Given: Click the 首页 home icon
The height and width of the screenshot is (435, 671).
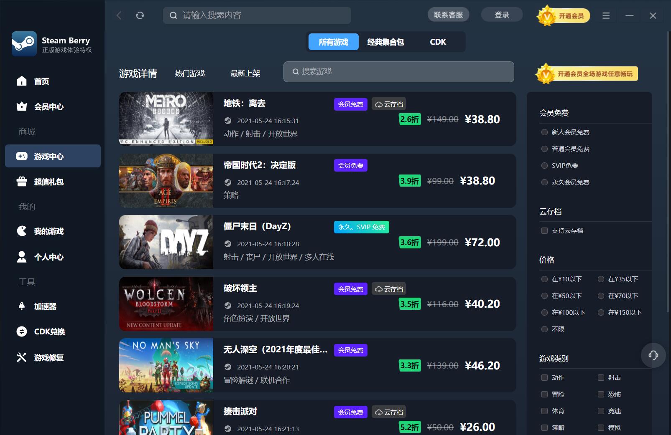Looking at the screenshot, I should (22, 81).
